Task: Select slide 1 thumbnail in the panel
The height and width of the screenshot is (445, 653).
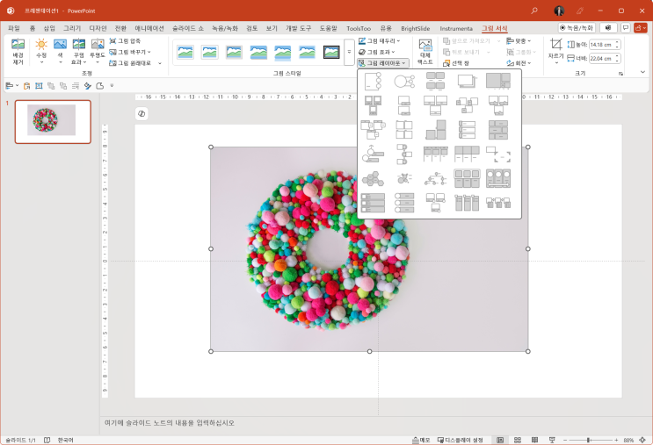Action: coord(53,121)
